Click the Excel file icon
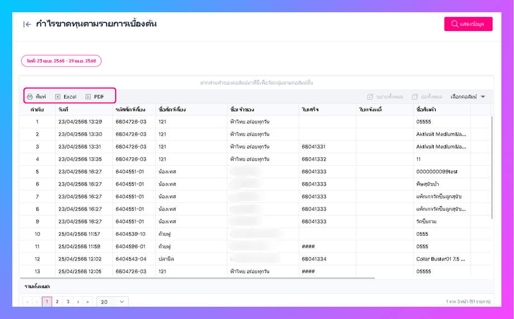The width and height of the screenshot is (514, 319). [58, 96]
